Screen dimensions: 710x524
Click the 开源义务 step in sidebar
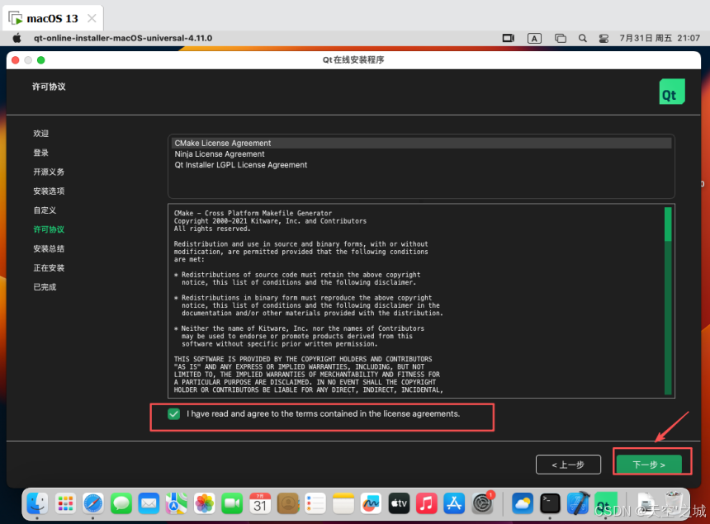click(49, 172)
